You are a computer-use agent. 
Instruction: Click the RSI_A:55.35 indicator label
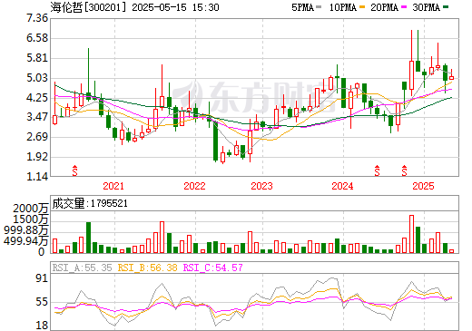click(x=82, y=268)
